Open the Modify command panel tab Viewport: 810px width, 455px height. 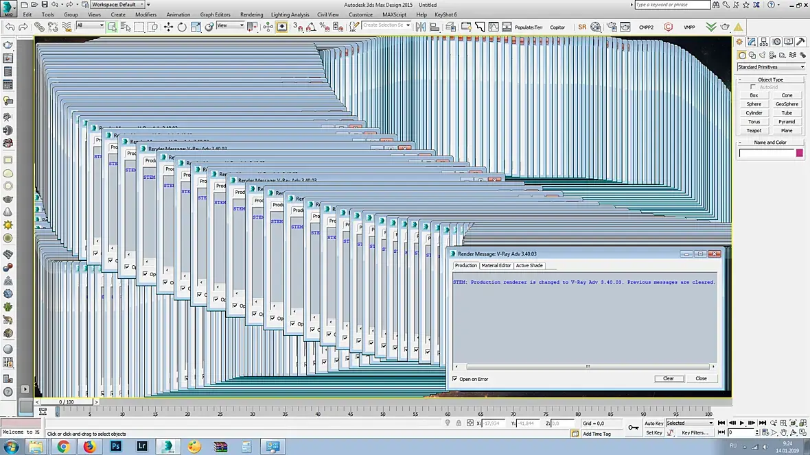(752, 42)
